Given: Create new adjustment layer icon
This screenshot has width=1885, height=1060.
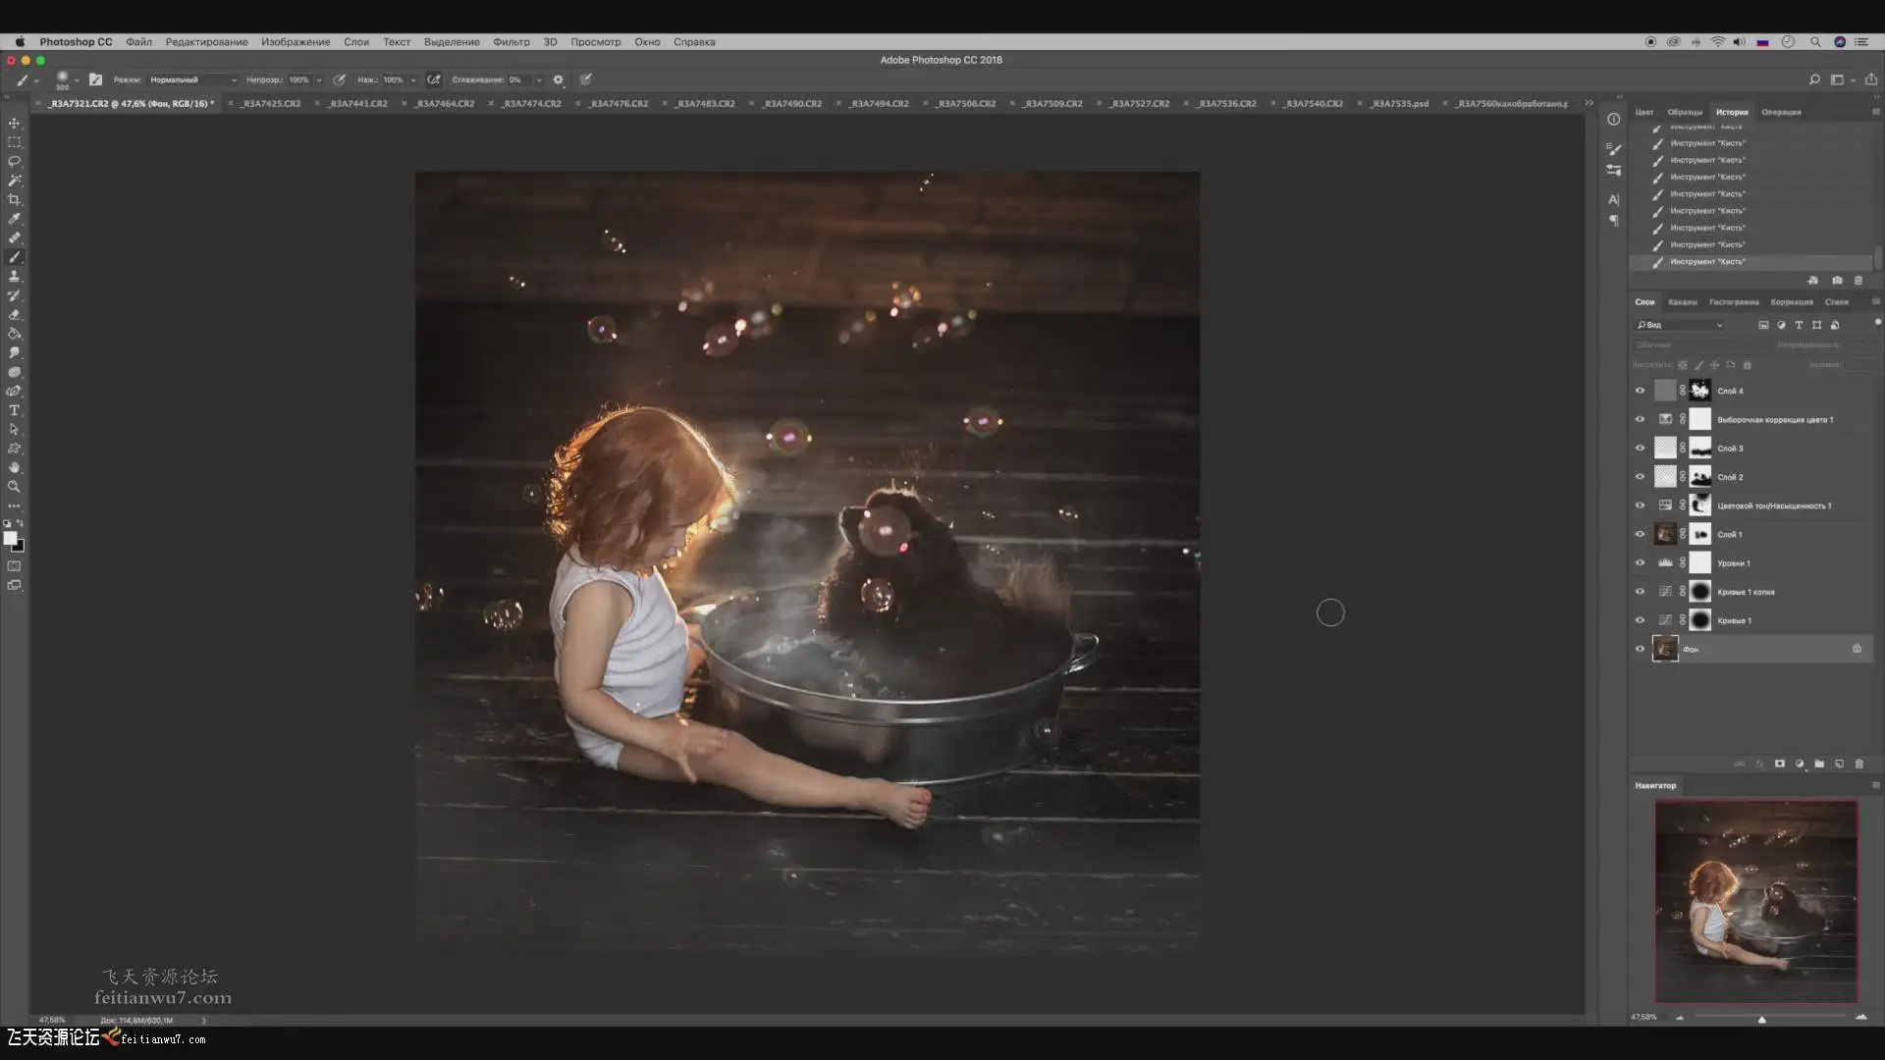Looking at the screenshot, I should click(x=1800, y=764).
